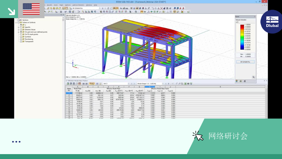Click the first icon in table toolbar

pos(68,84)
